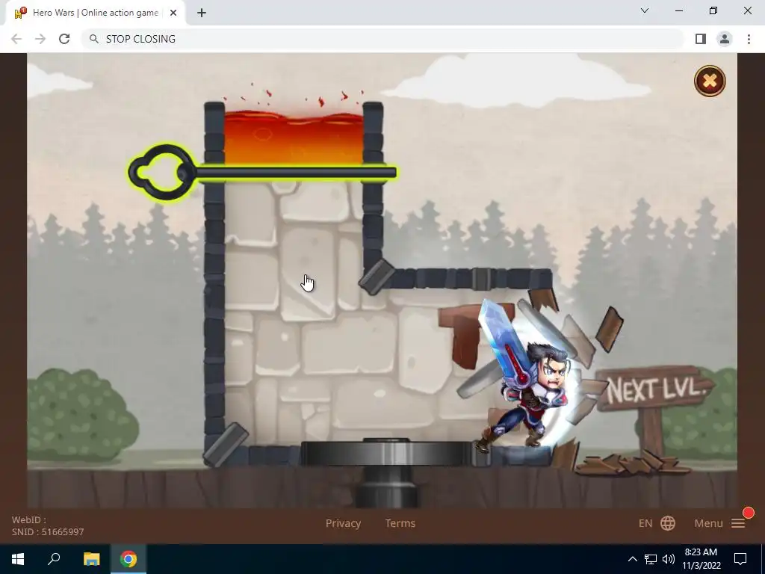
Task: Pull the glowing pin ring handle
Action: click(x=162, y=172)
